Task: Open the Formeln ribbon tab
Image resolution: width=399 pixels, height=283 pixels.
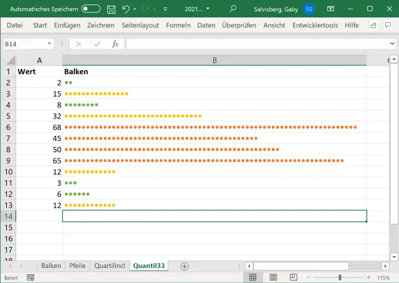Action: click(x=178, y=25)
